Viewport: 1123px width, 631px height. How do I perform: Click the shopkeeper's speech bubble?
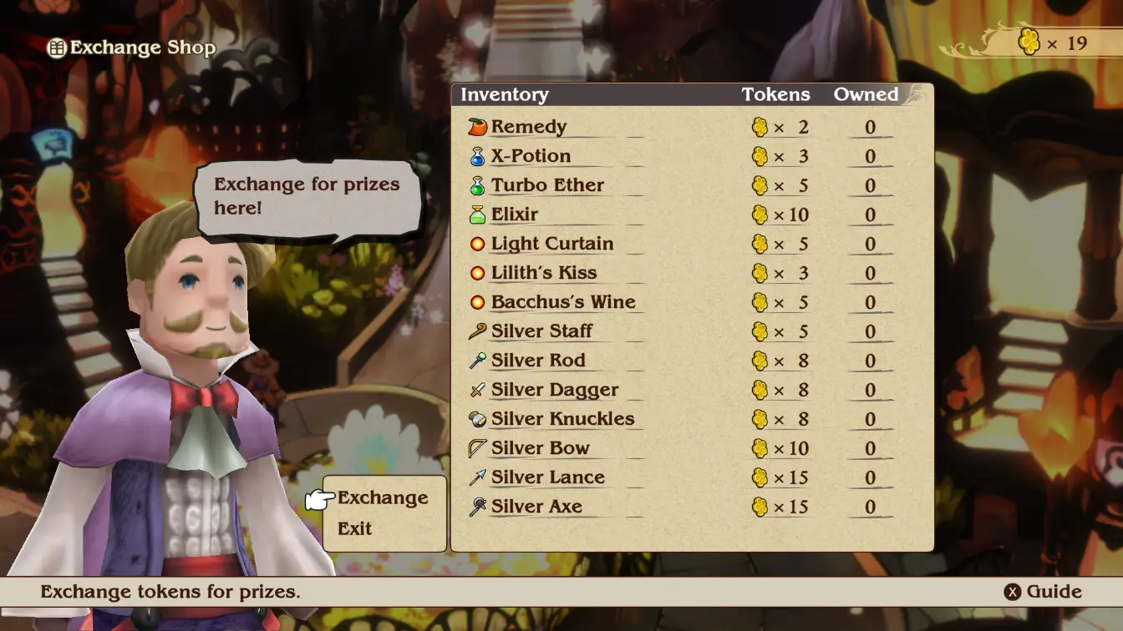[x=307, y=199]
